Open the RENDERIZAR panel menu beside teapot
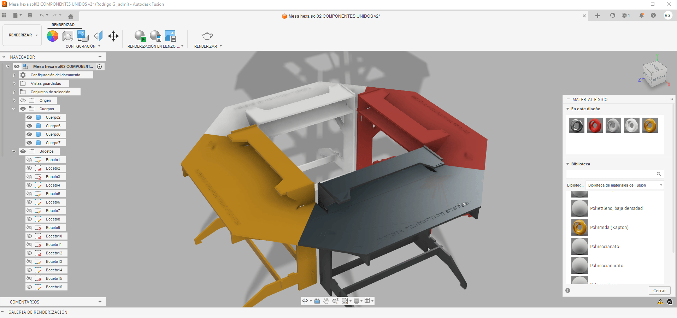 tap(208, 46)
